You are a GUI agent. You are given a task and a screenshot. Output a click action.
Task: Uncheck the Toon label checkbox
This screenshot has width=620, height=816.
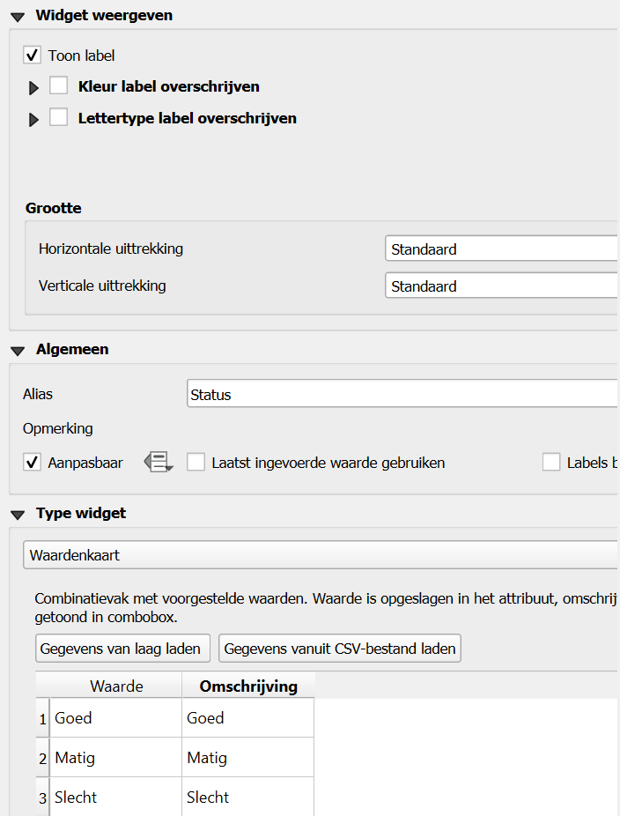tap(33, 56)
